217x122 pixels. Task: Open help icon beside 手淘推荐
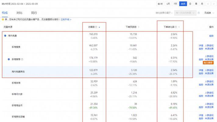tap(22, 59)
